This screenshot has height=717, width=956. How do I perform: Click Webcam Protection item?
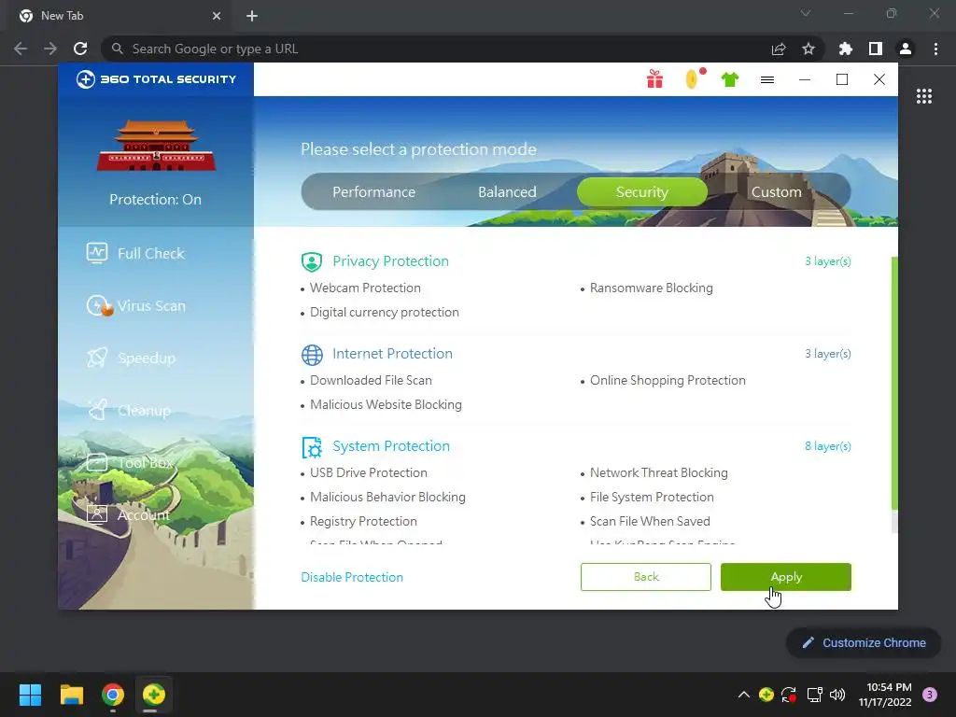(x=365, y=288)
